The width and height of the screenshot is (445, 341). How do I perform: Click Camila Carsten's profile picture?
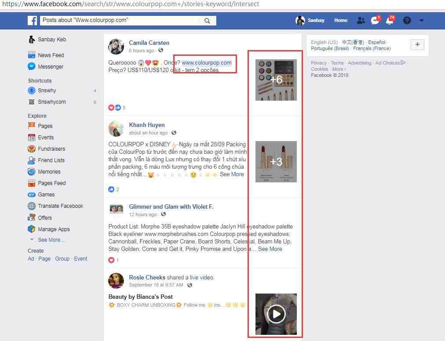116,47
